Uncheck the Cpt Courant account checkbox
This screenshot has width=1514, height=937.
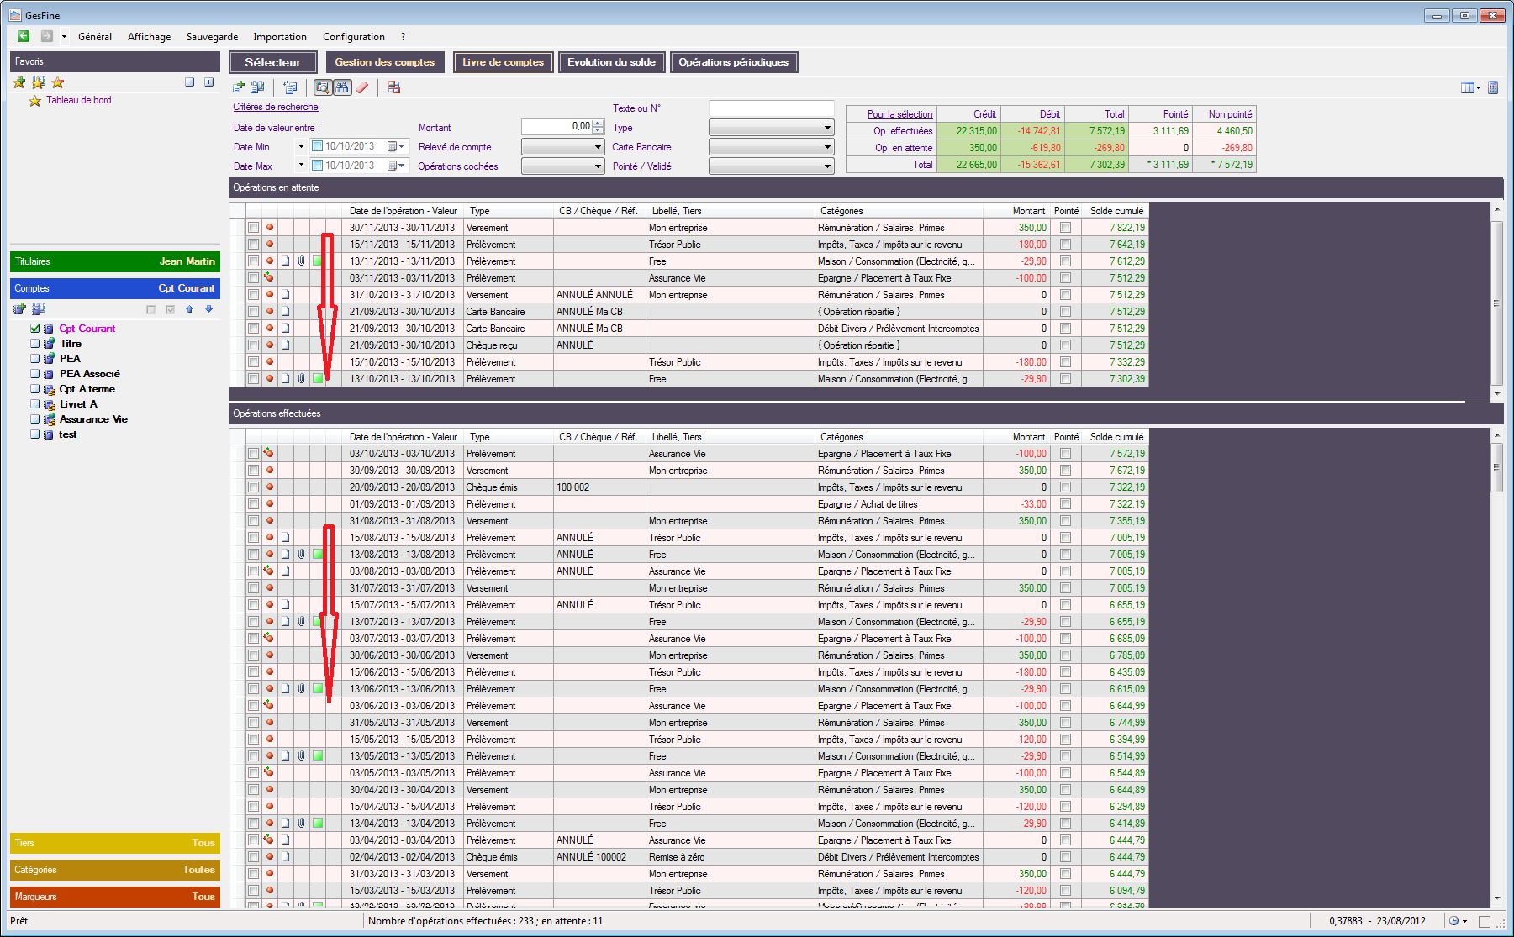pos(35,329)
